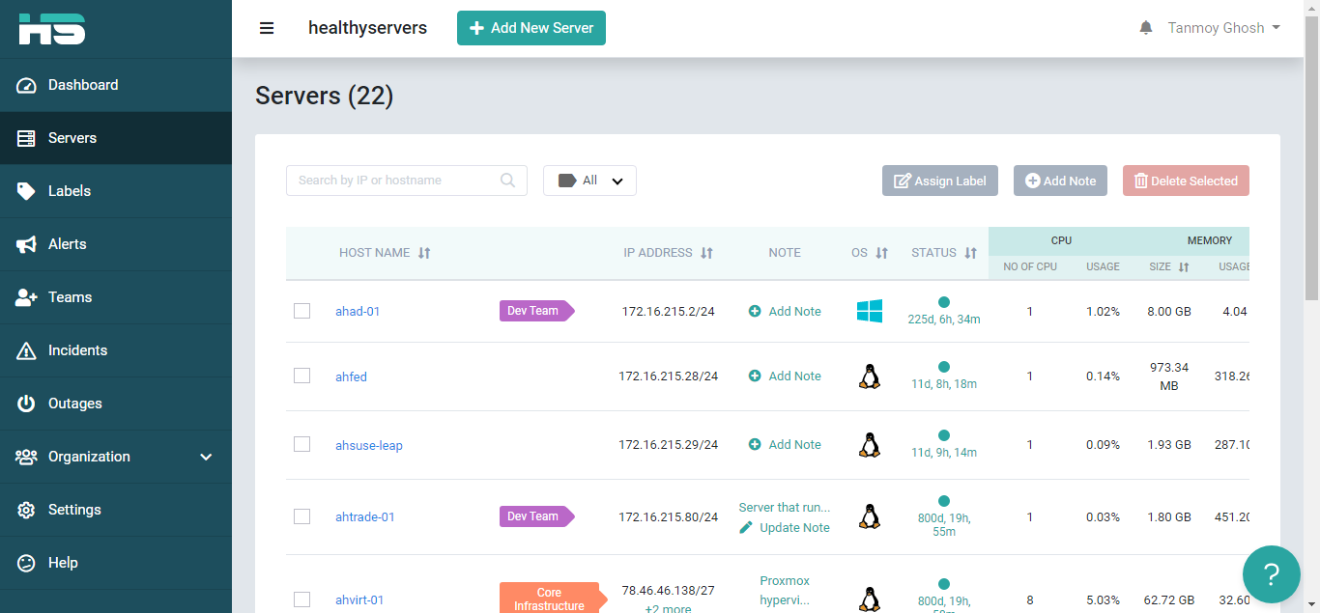Screen dimensions: 1320x613
Task: Toggle the hamburger menu icon
Action: pyautogui.click(x=267, y=28)
